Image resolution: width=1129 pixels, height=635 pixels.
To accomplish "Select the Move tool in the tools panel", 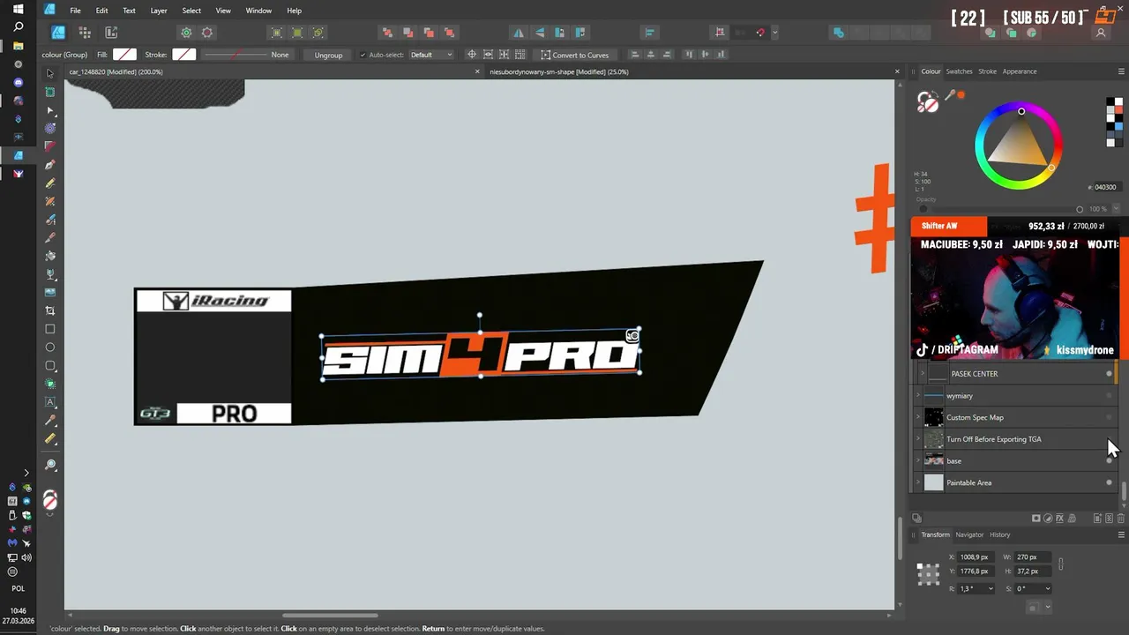I will [50, 73].
